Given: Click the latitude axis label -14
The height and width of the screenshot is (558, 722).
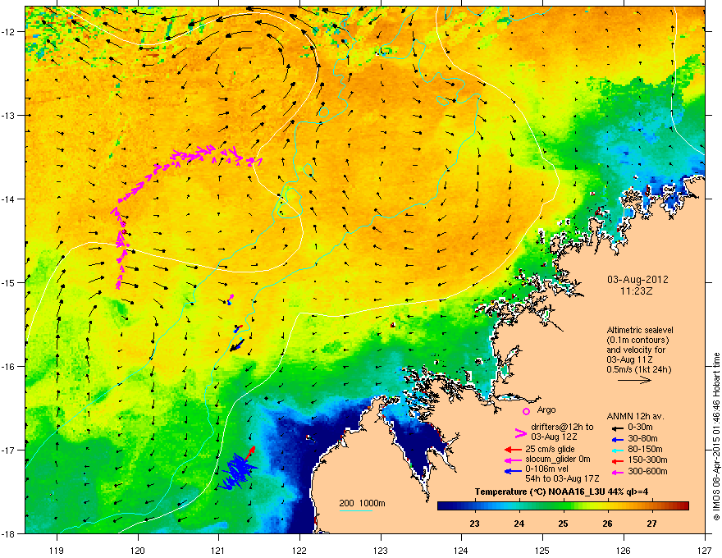Looking at the screenshot, I should click(x=7, y=199).
